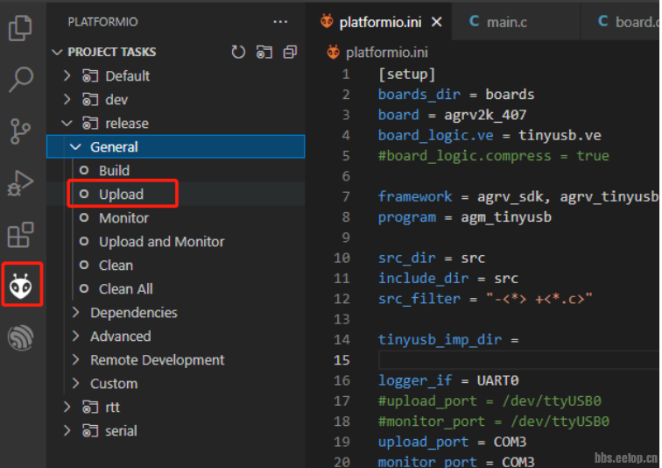Open the PlatformIO alien-head icon
Image resolution: width=662 pixels, height=468 pixels.
[21, 287]
